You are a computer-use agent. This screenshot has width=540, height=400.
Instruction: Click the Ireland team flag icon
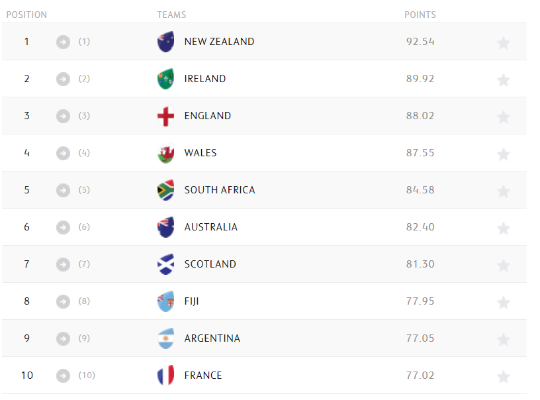(x=165, y=79)
